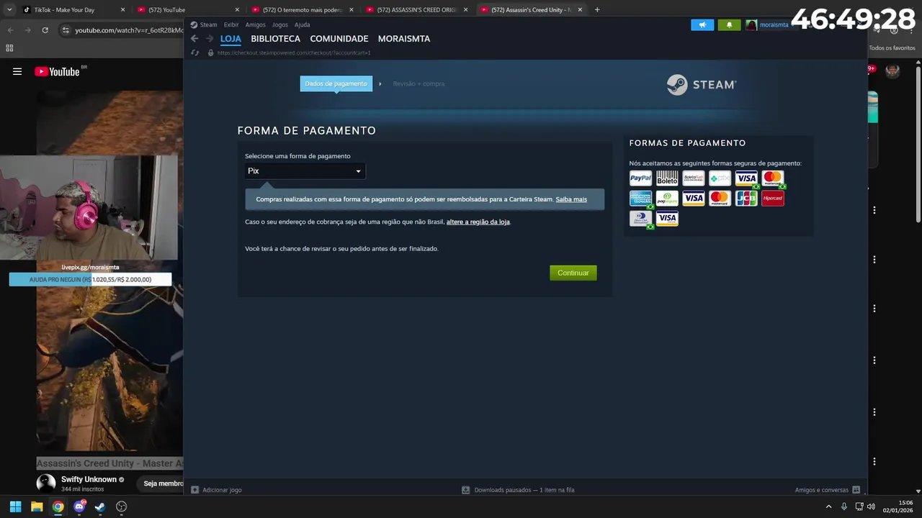Click Steam's forward navigation arrow

tap(210, 39)
